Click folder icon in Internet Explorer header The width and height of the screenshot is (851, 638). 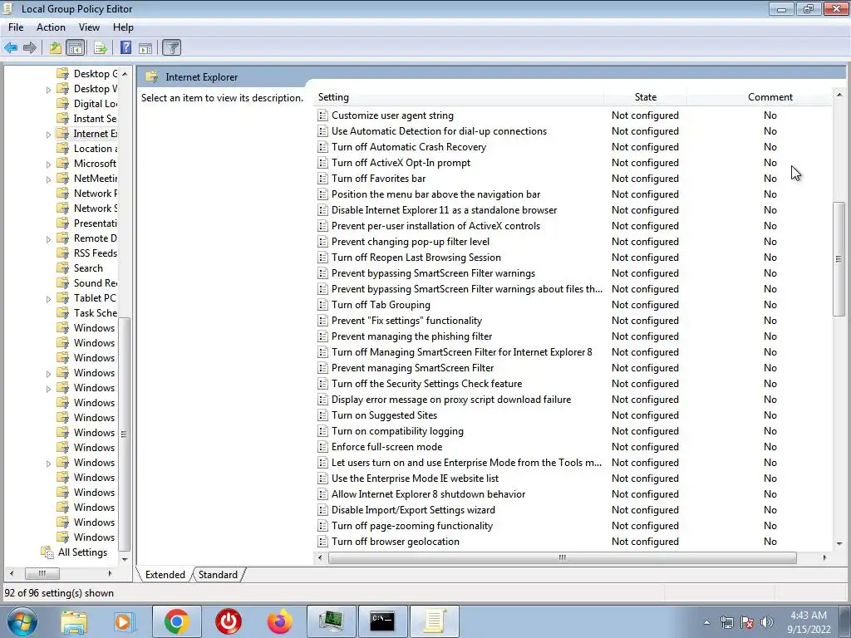click(152, 77)
